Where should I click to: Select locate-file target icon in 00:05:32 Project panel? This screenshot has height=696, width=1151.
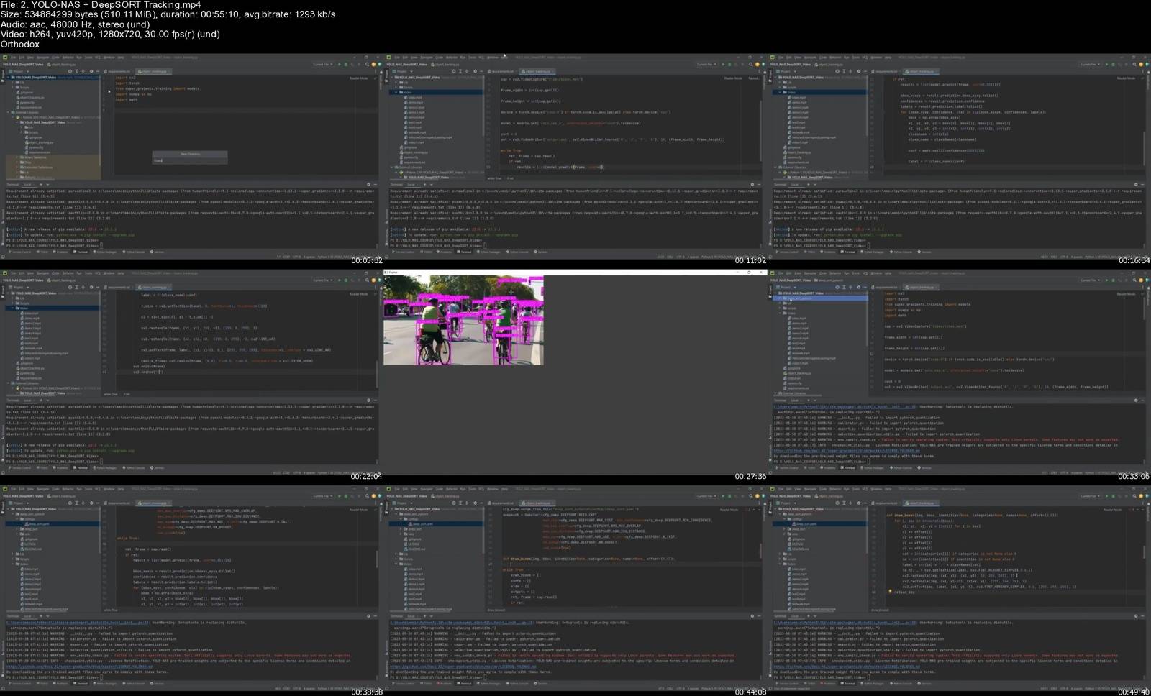(70, 71)
